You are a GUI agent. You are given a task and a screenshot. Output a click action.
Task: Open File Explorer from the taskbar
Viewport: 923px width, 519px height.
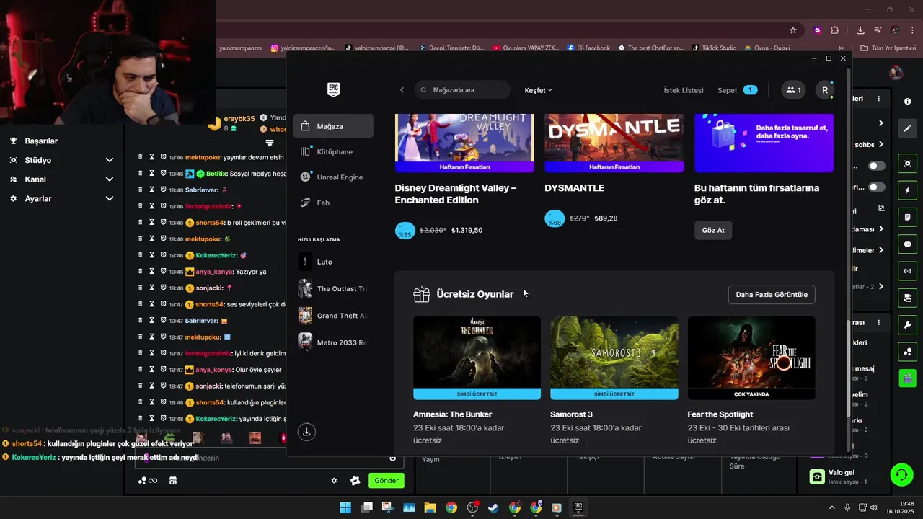click(x=430, y=507)
